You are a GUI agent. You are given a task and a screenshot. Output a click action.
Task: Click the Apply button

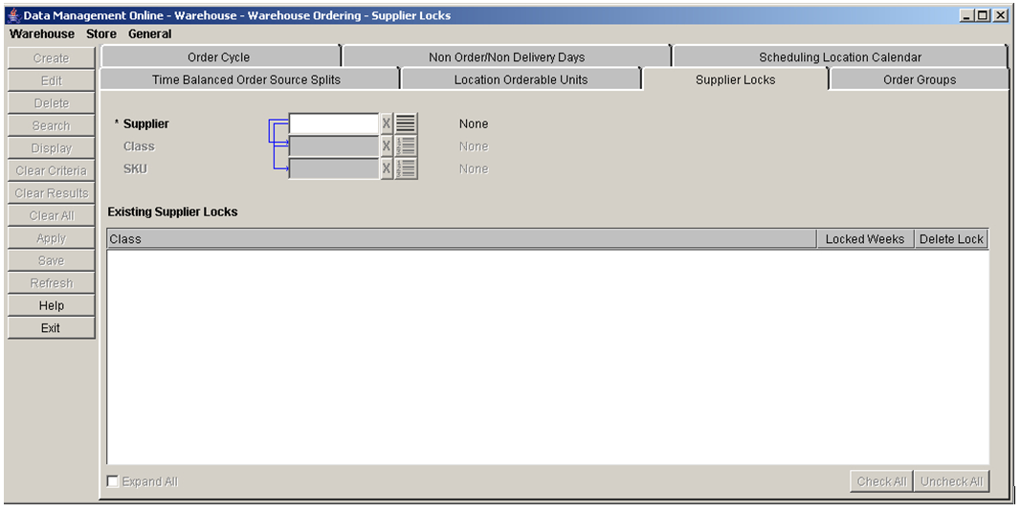(x=52, y=237)
